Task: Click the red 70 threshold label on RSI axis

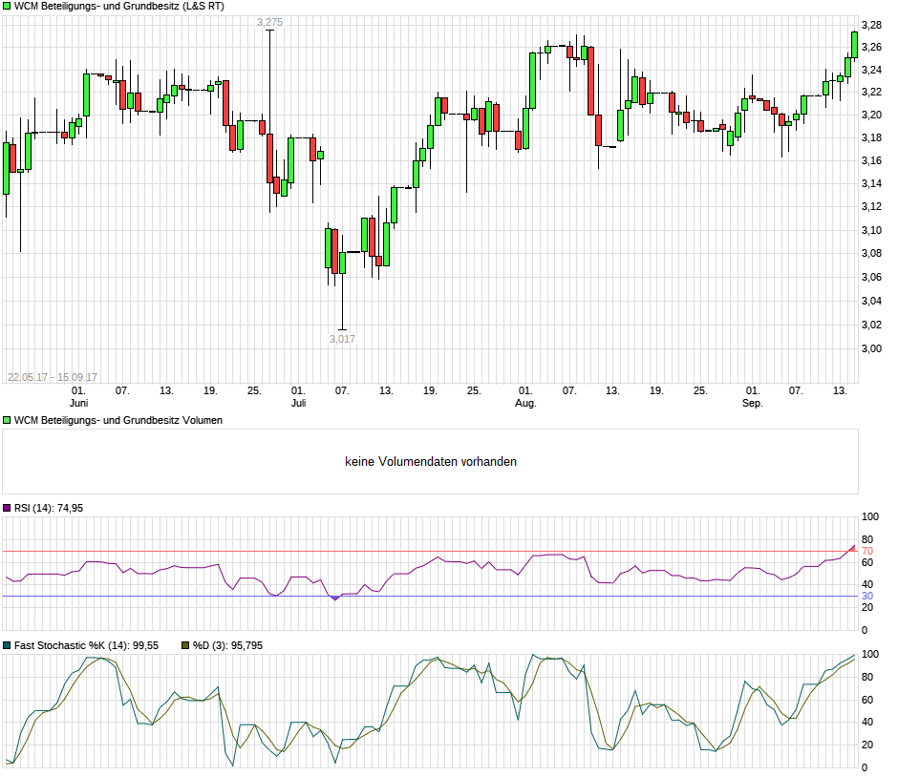Action: (866, 551)
